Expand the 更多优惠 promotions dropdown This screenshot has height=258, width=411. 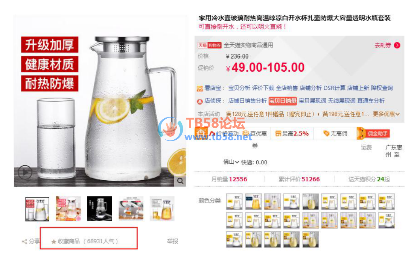coord(386,114)
